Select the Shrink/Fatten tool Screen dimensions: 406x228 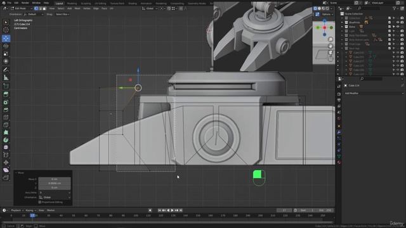pos(6,163)
